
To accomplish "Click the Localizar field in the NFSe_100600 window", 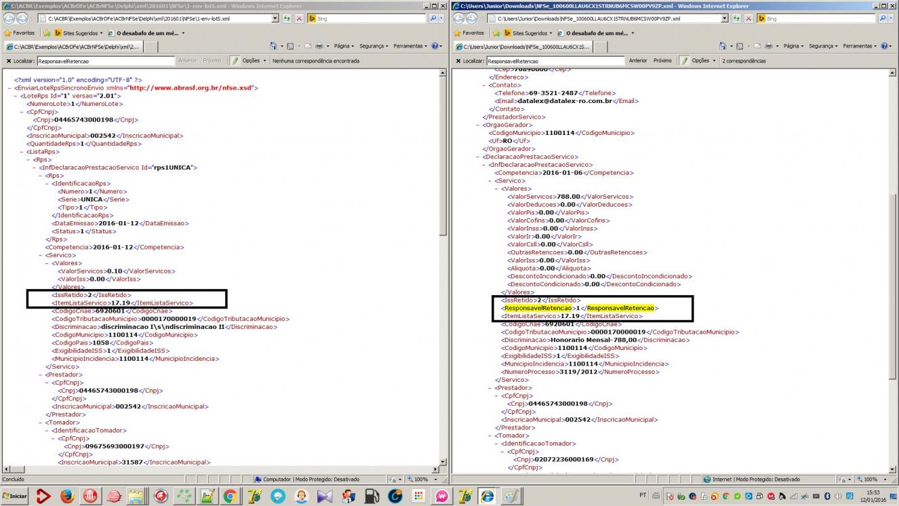I will [x=554, y=60].
